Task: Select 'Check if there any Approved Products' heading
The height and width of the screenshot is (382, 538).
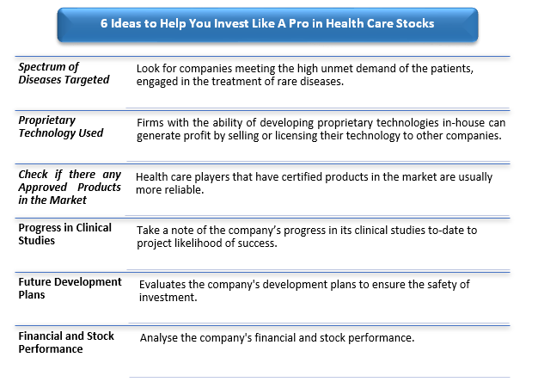Action: [70, 187]
